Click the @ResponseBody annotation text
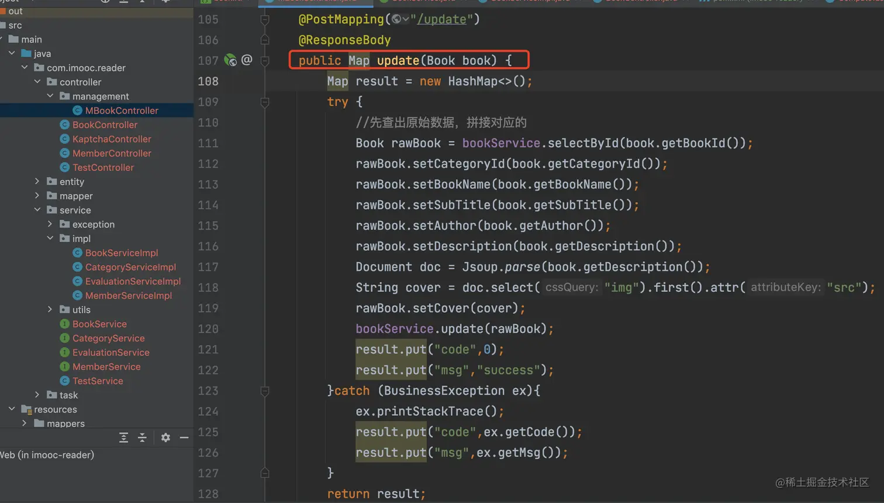This screenshot has height=503, width=884. 344,40
